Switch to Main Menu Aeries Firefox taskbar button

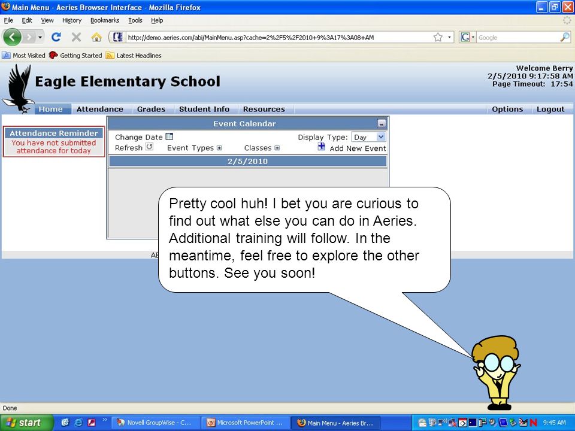tap(336, 423)
